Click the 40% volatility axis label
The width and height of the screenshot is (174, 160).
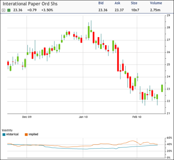(x=169, y=144)
